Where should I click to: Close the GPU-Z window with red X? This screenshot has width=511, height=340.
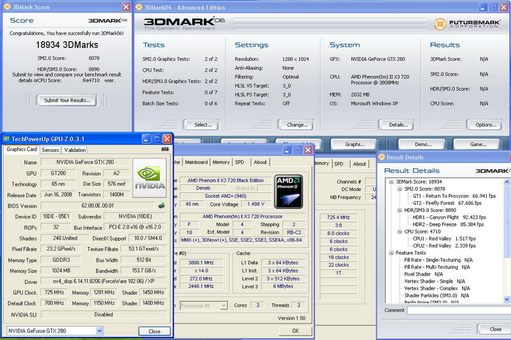[x=167, y=139]
